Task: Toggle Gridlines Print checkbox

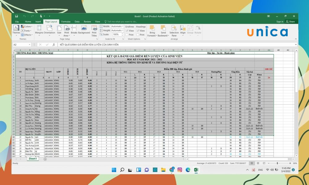Action: pyautogui.click(x=127, y=35)
